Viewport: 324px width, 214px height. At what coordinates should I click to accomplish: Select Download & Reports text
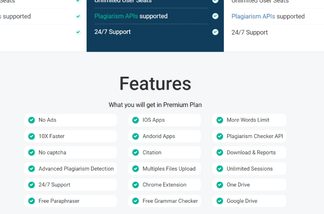(x=251, y=152)
